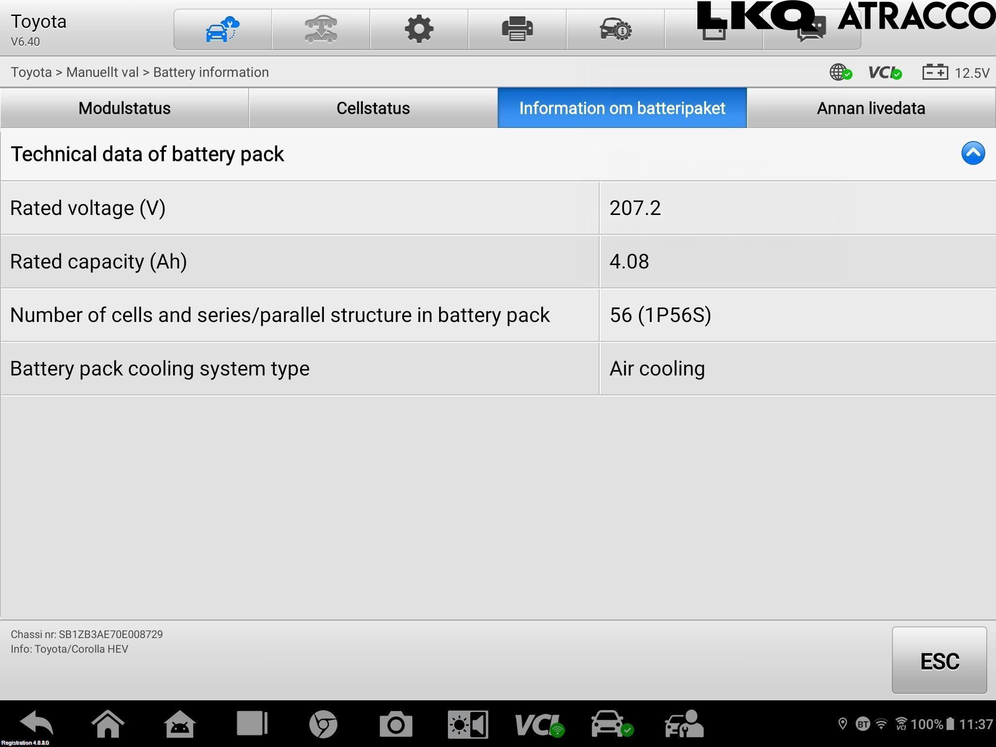Click the cloud vehicle diagnostics icon
Image resolution: width=996 pixels, height=747 pixels.
tap(223, 29)
